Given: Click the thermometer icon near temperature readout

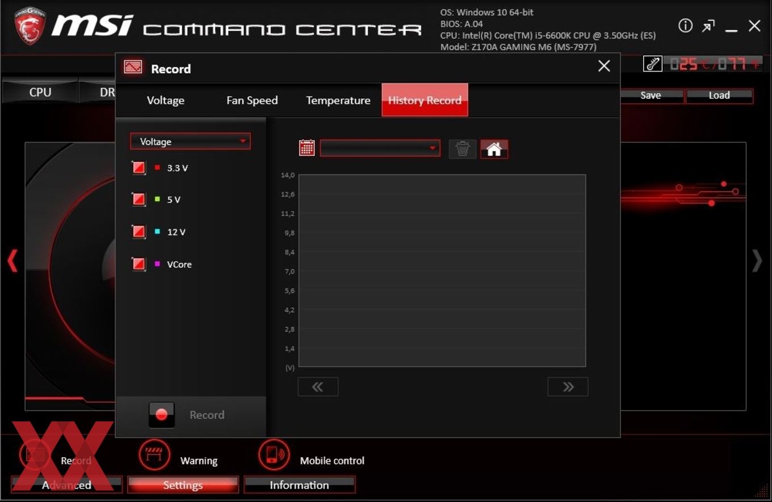Looking at the screenshot, I should click(x=653, y=64).
